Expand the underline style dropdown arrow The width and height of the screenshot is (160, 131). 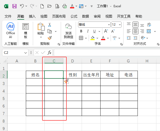click(x=99, y=31)
